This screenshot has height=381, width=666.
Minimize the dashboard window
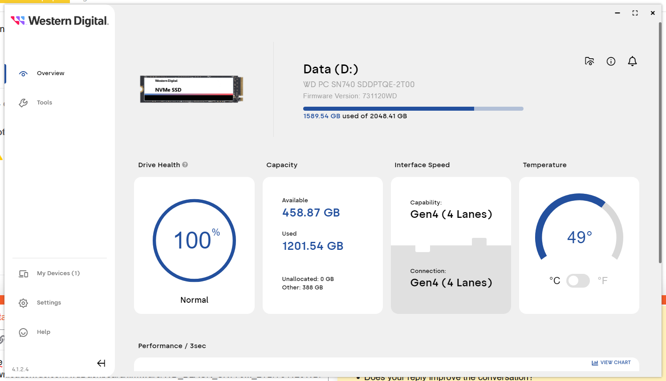(x=617, y=13)
